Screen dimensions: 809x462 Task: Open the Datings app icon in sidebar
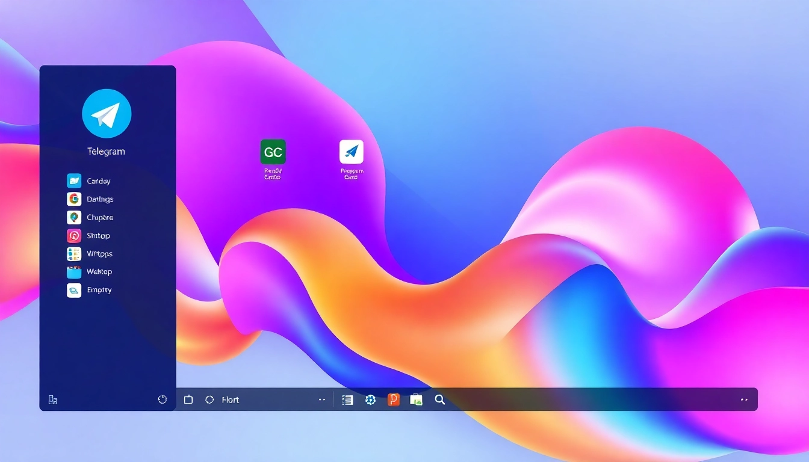click(74, 199)
